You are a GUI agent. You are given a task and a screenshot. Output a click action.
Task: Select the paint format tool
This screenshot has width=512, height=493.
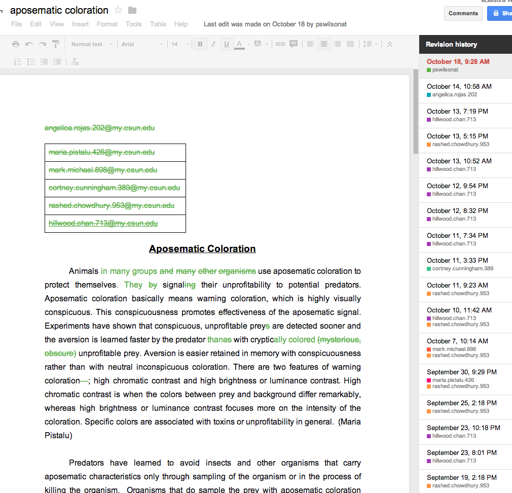[x=56, y=44]
